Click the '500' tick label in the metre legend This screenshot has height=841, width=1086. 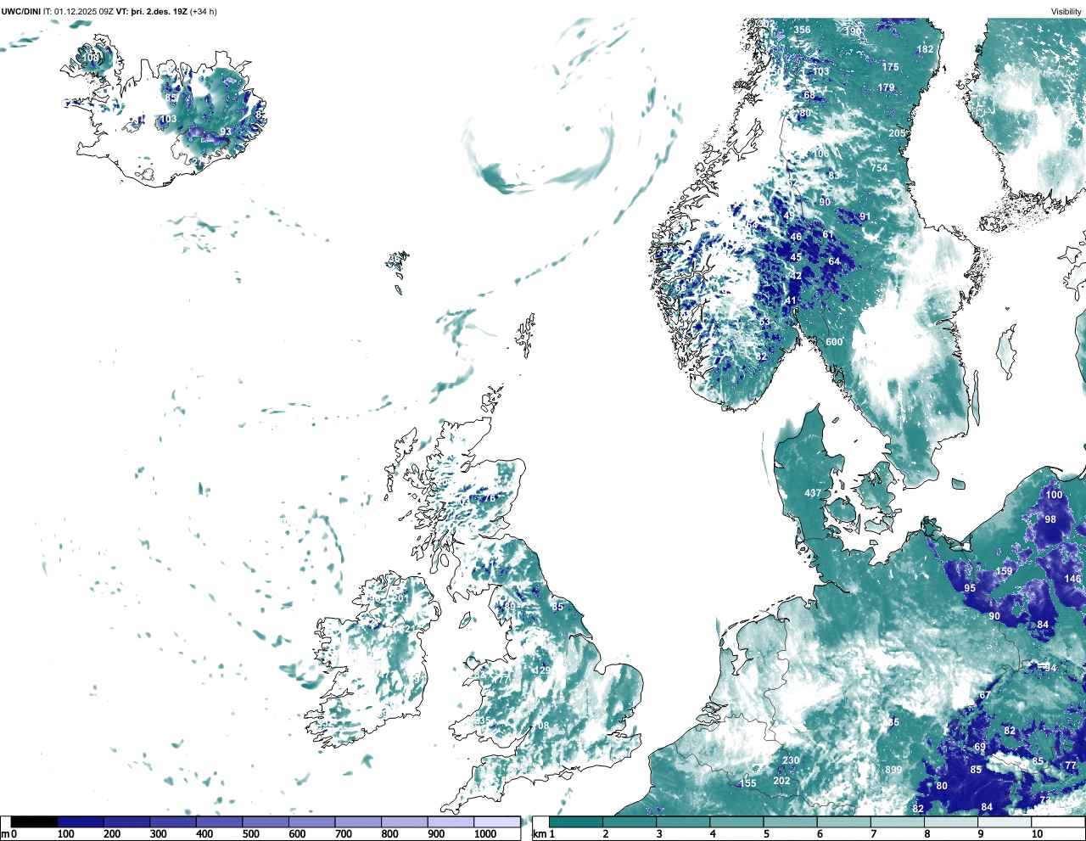tap(251, 834)
